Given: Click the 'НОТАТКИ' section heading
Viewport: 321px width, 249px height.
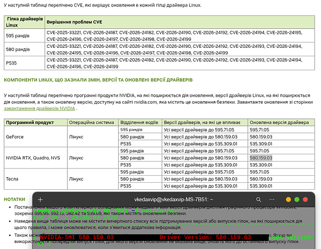Looking at the screenshot, I should [x=14, y=199].
